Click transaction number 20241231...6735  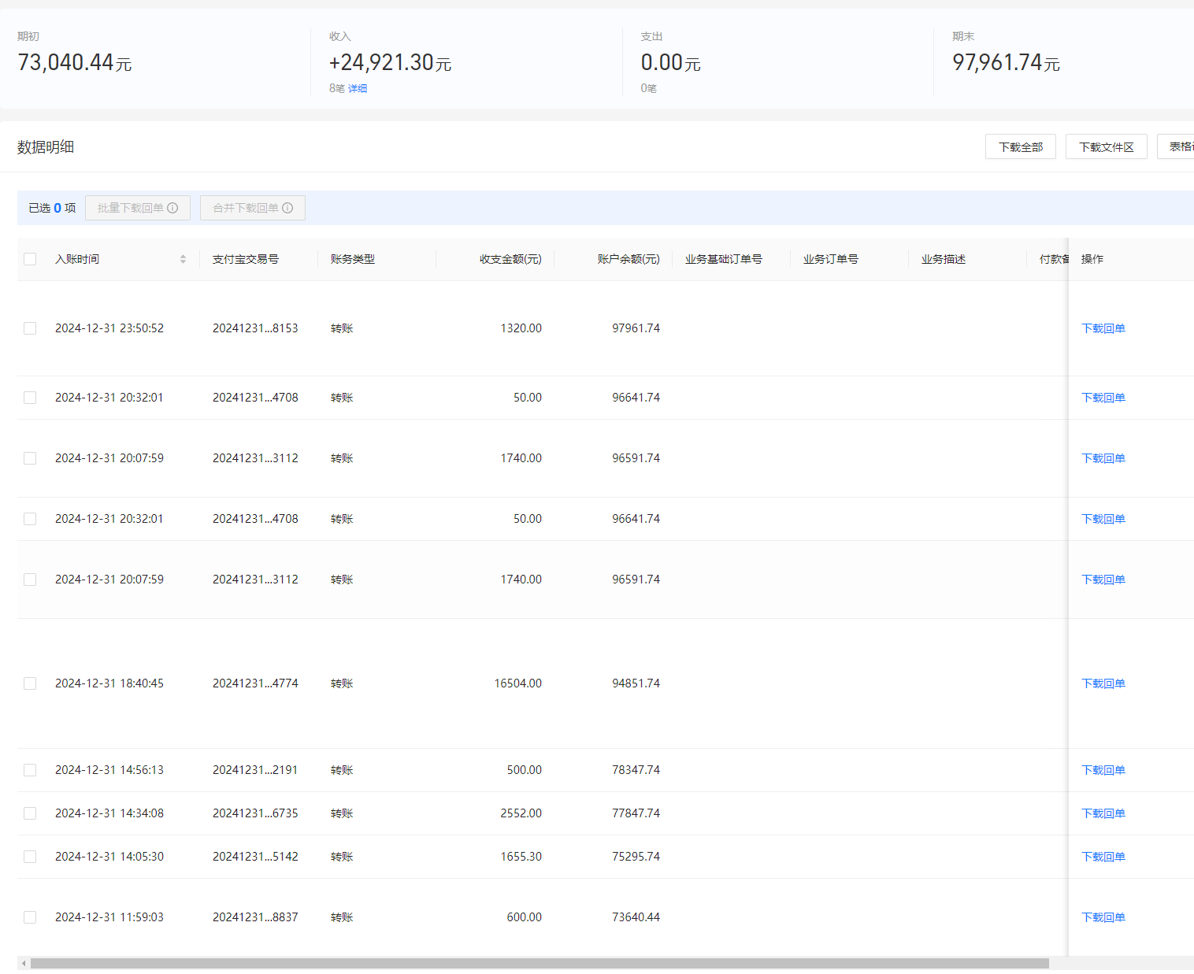[x=255, y=813]
